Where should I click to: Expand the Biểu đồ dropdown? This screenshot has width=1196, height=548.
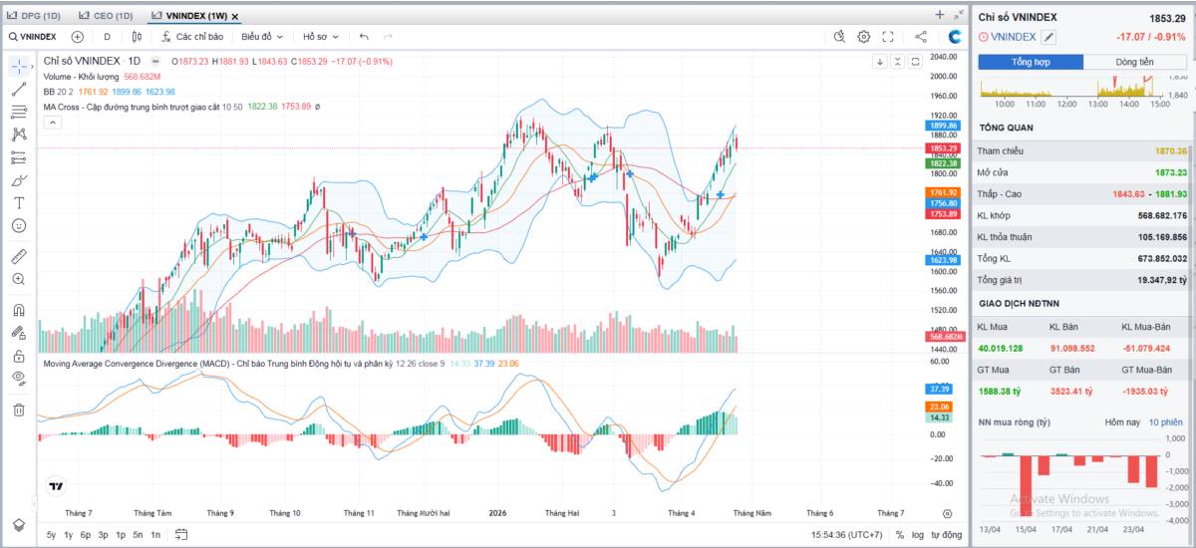coord(262,37)
